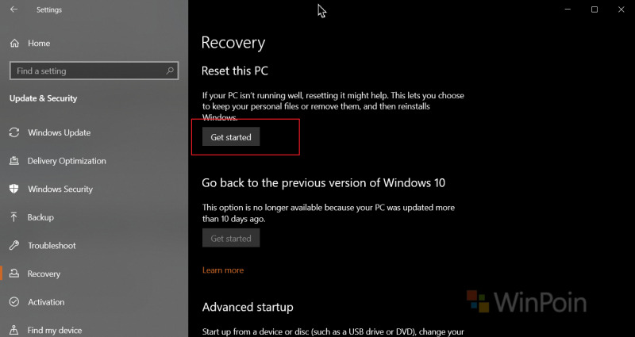Select the Windows Update sync icon
Screen dimensions: 635x337
click(x=14, y=132)
